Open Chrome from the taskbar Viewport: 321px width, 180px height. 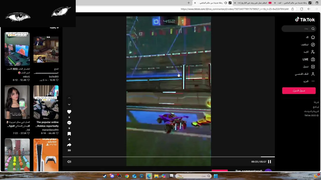pos(127,176)
